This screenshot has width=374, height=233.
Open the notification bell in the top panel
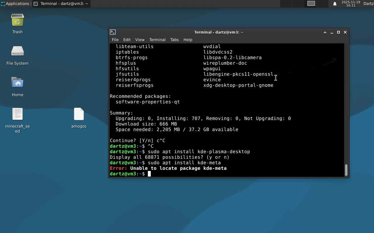coord(335,4)
